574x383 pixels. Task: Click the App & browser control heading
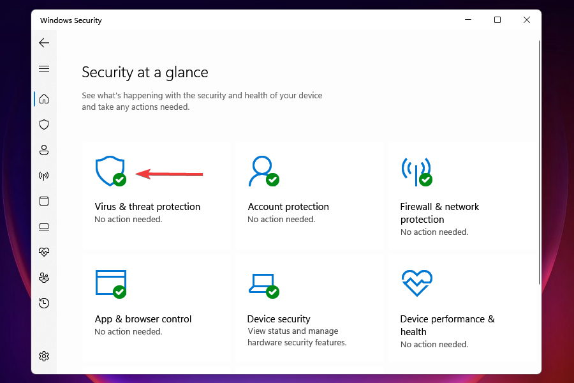point(143,319)
